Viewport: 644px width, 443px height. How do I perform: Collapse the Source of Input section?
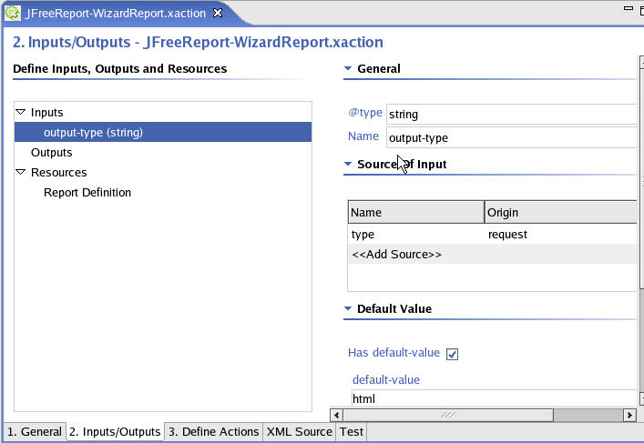coord(348,164)
